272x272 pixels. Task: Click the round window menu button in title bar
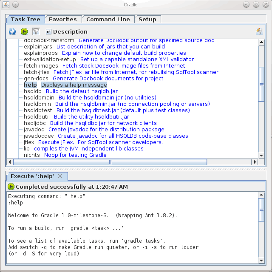pyautogui.click(x=15, y=4)
